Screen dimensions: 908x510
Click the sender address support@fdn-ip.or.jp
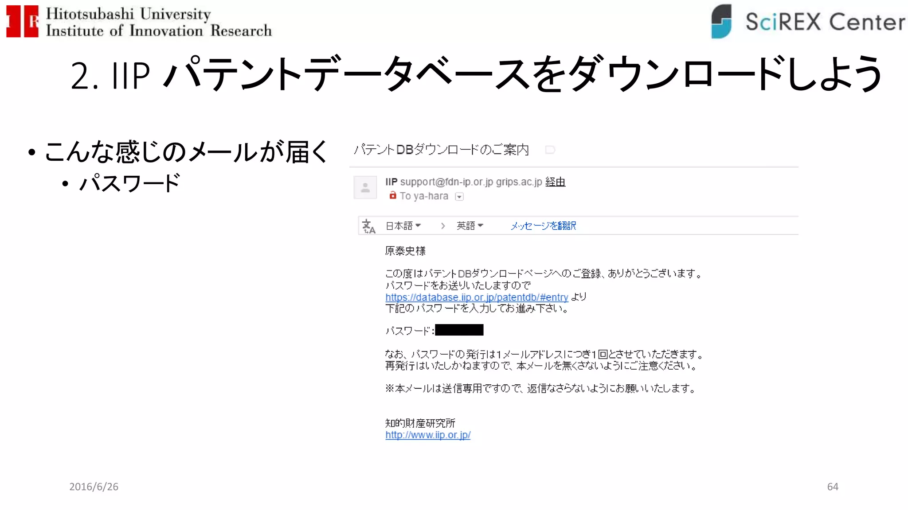tap(446, 182)
